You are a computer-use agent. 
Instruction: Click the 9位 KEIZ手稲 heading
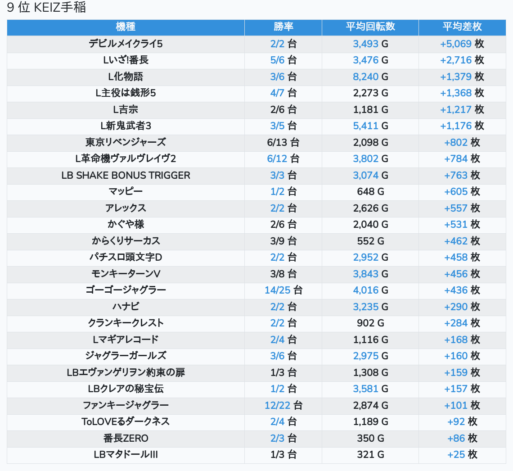(46, 8)
